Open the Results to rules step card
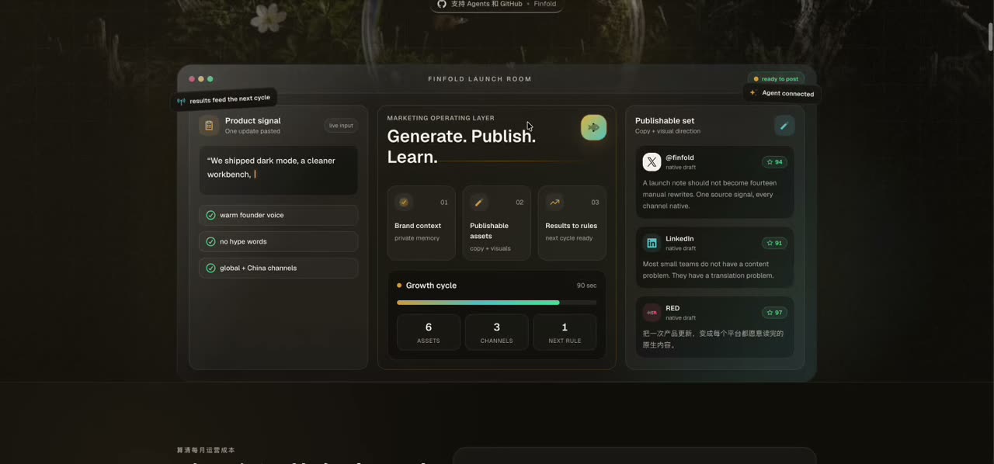The height and width of the screenshot is (464, 994). pos(572,223)
